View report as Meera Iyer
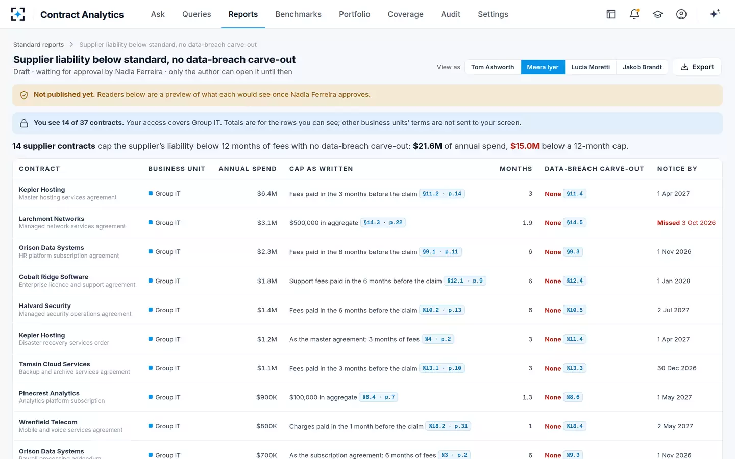This screenshot has height=459, width=735. (x=543, y=67)
